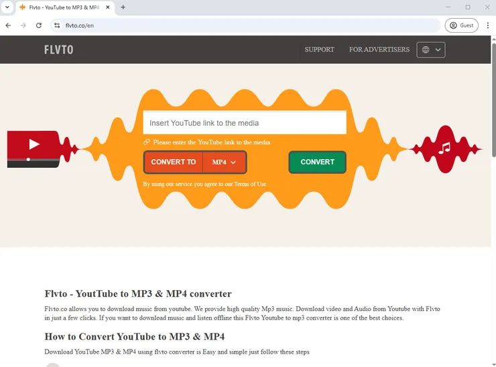This screenshot has width=496, height=367.
Task: Click the vertical page scrollbar thumb
Action: (x=493, y=100)
